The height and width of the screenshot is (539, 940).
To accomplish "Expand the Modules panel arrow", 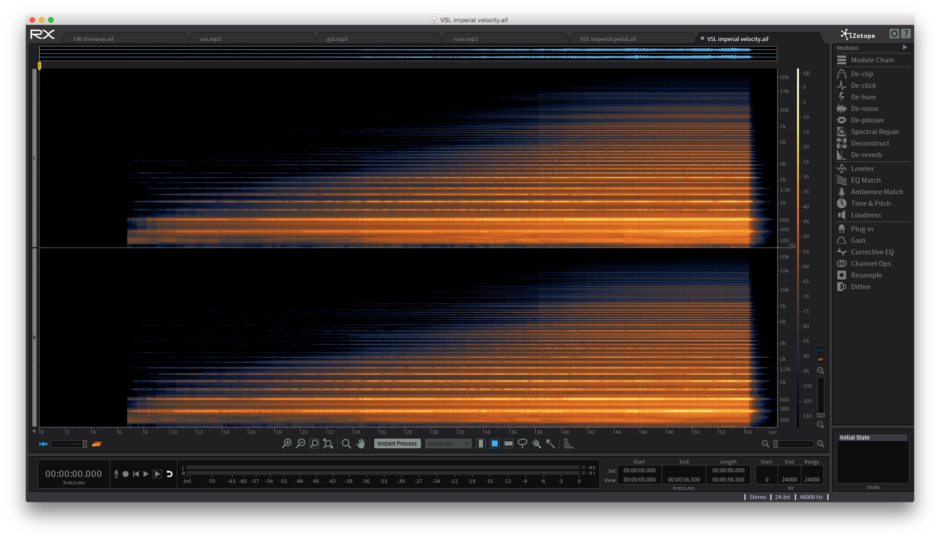I will point(904,47).
